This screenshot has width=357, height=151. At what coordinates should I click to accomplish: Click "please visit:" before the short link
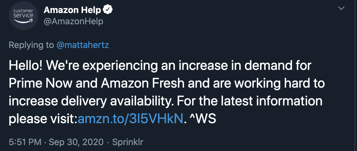click(x=43, y=119)
